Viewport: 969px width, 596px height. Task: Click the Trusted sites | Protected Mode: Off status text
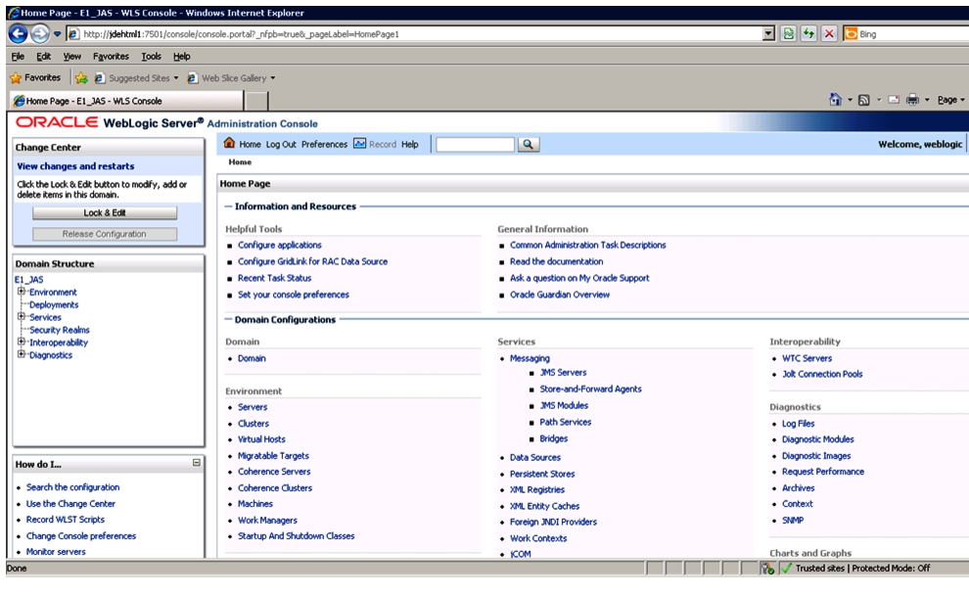coord(862,569)
